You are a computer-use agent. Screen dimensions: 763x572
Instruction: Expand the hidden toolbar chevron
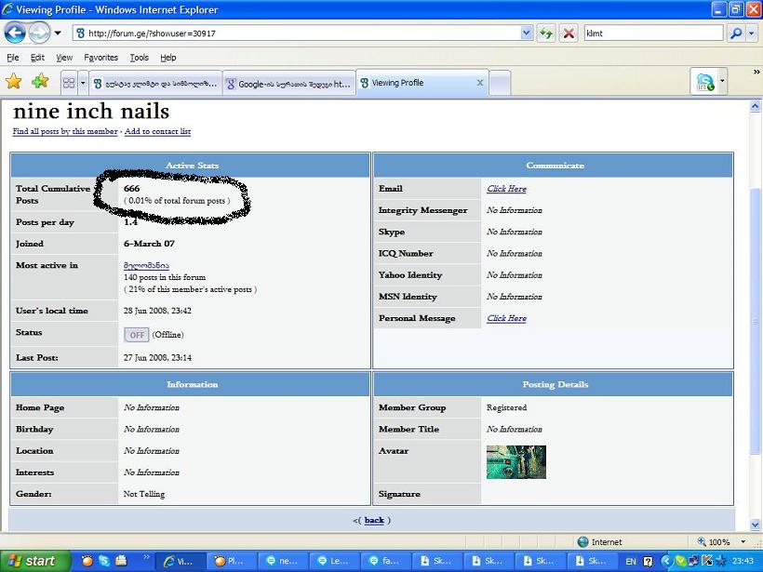[x=756, y=72]
